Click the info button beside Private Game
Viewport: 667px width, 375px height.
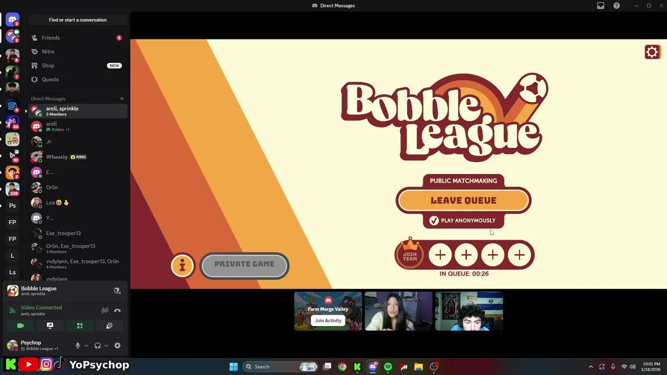182,266
